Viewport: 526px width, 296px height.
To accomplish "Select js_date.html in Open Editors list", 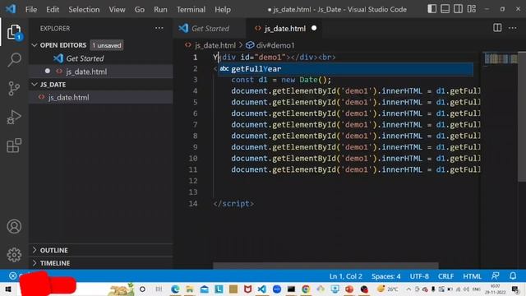I will 101,72.
